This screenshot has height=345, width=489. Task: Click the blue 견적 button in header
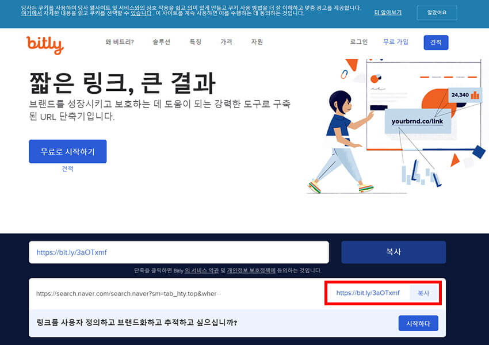[436, 43]
